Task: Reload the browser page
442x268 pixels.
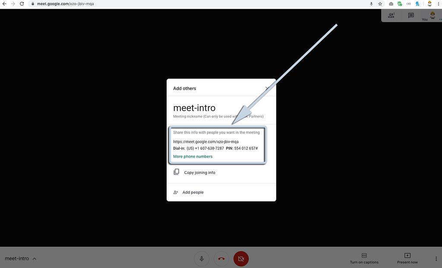Action: 22,4
